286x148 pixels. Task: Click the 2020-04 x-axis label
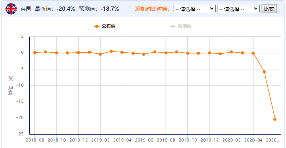tap(253, 140)
